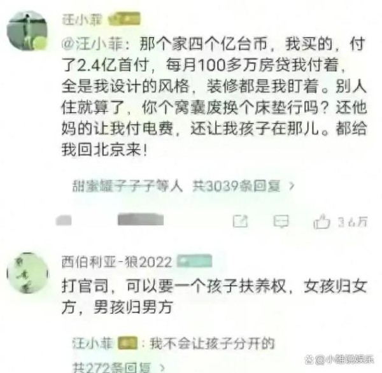Tap the yellow badge in the nested reply
Viewport: 382px width, 373px height.
coord(127,344)
